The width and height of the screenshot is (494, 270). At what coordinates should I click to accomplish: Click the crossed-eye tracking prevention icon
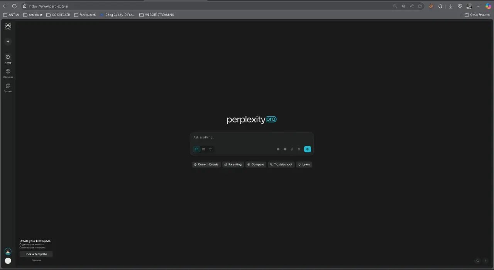pyautogui.click(x=403, y=6)
